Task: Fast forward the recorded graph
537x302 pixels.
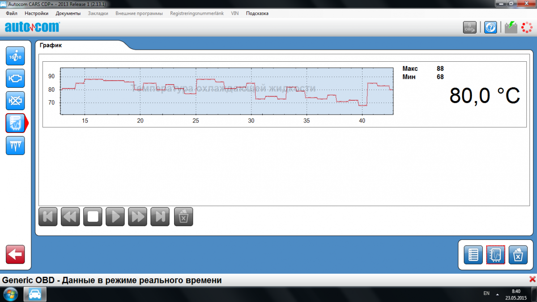Action: coord(137,217)
